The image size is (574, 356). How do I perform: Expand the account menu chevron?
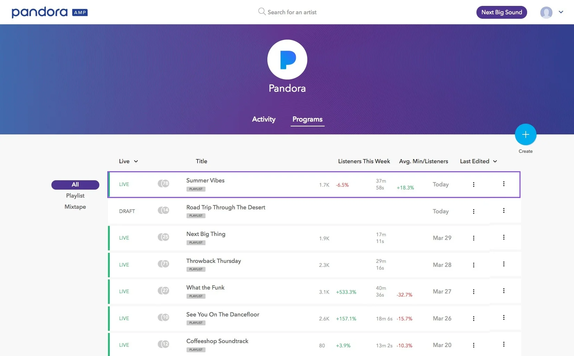[x=561, y=12]
